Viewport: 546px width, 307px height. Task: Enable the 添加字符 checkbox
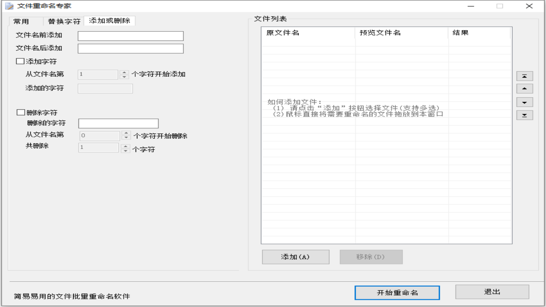click(x=20, y=61)
